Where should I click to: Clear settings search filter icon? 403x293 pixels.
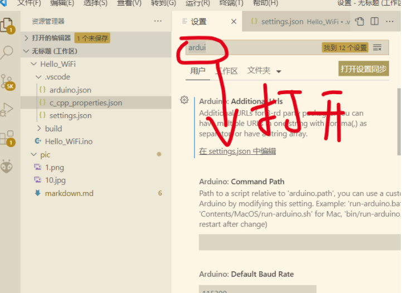click(x=377, y=47)
